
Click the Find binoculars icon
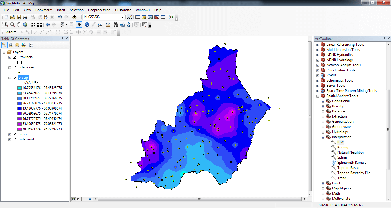116,25
